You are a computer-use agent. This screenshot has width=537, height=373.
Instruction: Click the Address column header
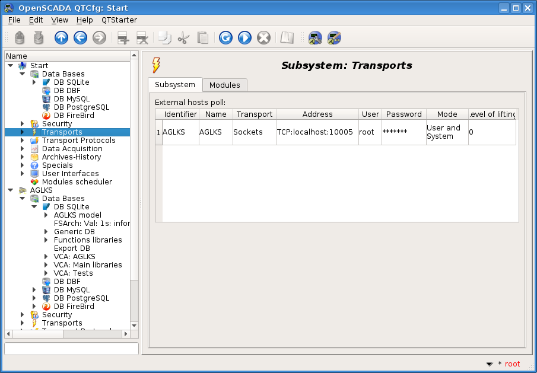[x=317, y=114]
